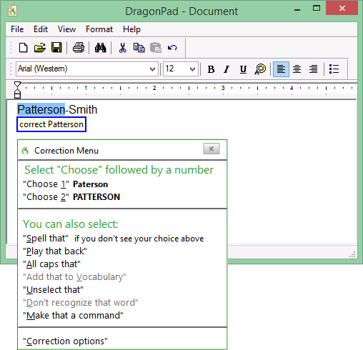Open "Correction options"
This screenshot has width=363, height=350.
click(x=65, y=341)
